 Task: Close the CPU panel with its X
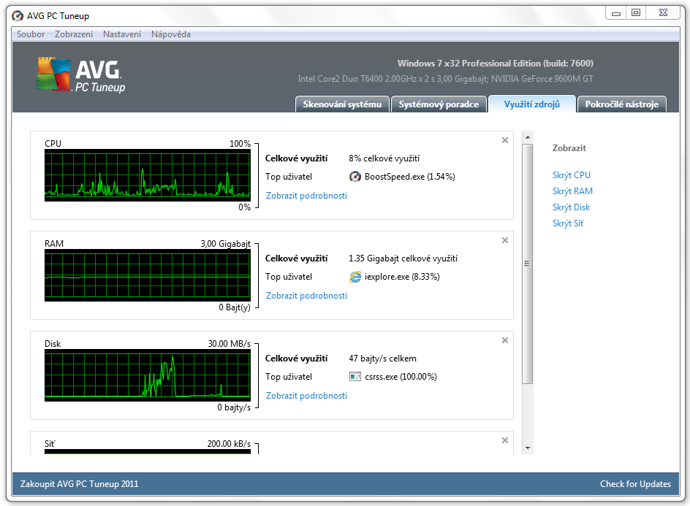(x=505, y=140)
